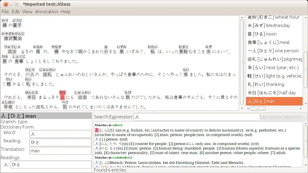Image resolution: width=308 pixels, height=173 pixels.
Task: Click the text pane vertical scrollbar thumb
Action: pos(242,62)
